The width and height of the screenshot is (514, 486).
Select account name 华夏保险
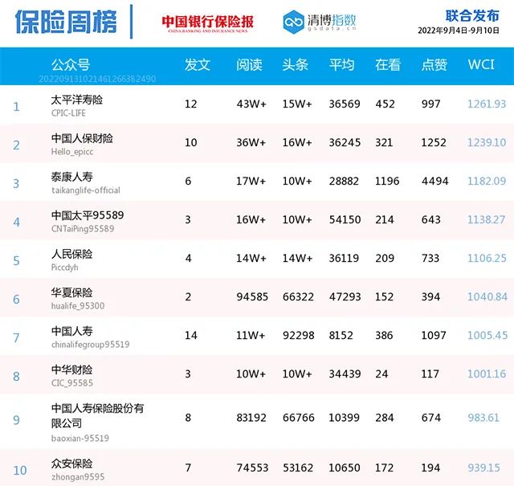pos(71,292)
